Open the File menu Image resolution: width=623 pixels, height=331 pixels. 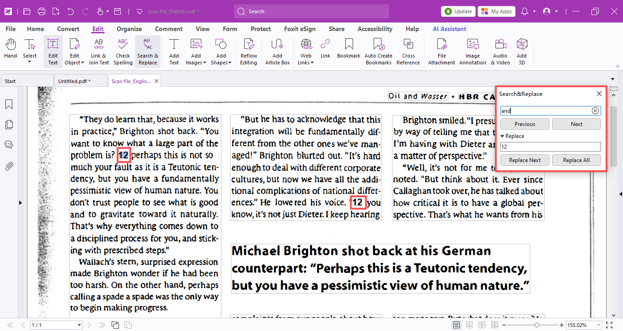[11, 29]
